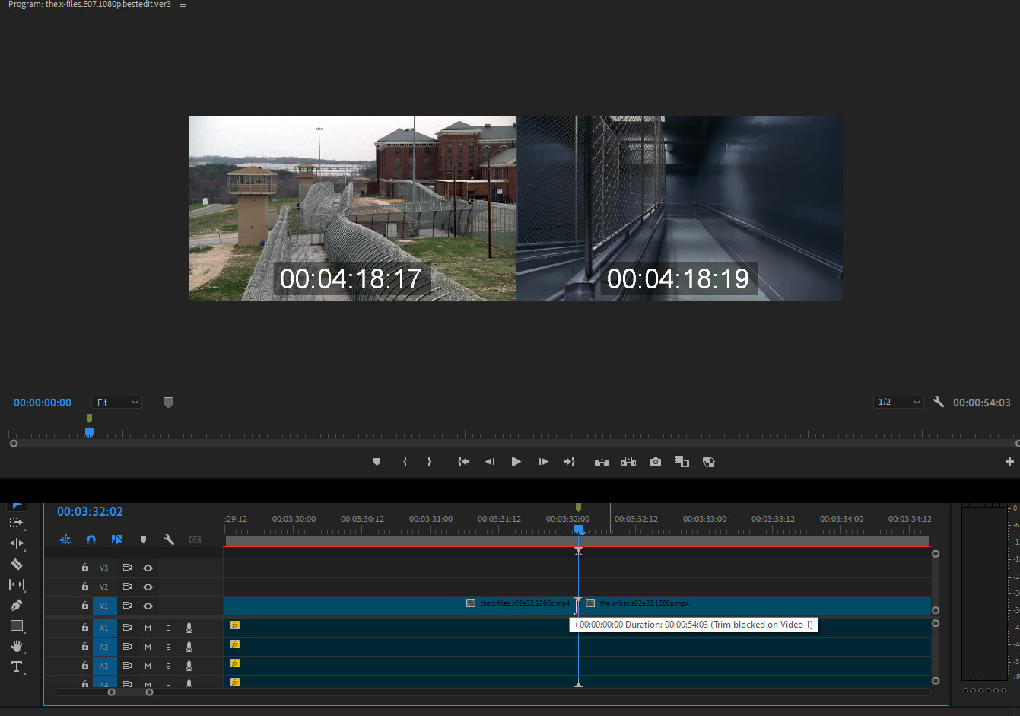Open Program monitor settings wrench
The image size is (1020, 716).
pos(939,402)
